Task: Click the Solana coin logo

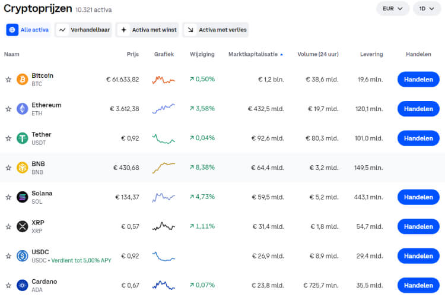Action: 22,197
